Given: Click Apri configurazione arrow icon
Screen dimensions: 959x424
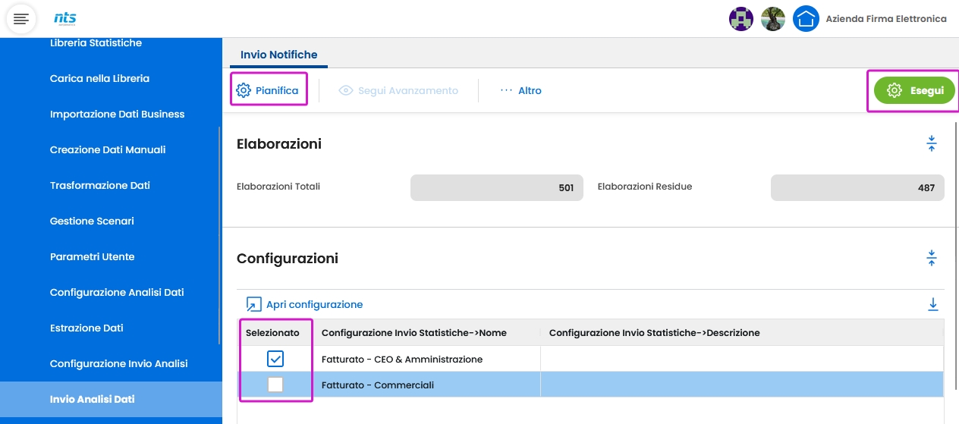Looking at the screenshot, I should tap(253, 304).
